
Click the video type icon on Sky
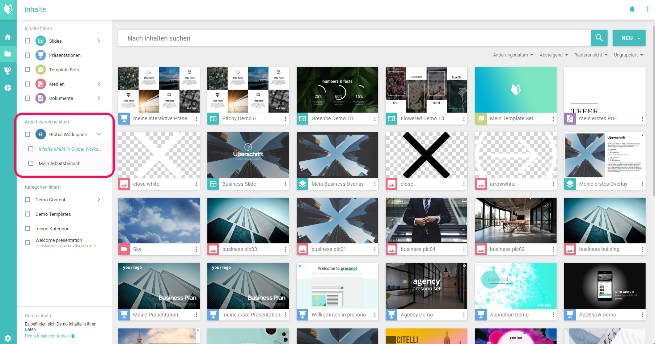[124, 249]
